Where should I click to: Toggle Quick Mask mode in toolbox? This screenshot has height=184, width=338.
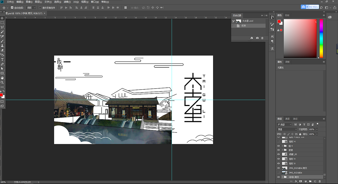2,102
